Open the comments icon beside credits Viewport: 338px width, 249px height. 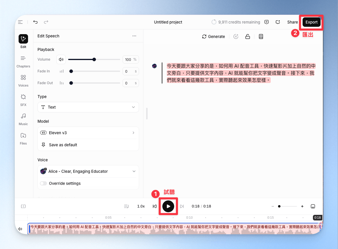[267, 22]
